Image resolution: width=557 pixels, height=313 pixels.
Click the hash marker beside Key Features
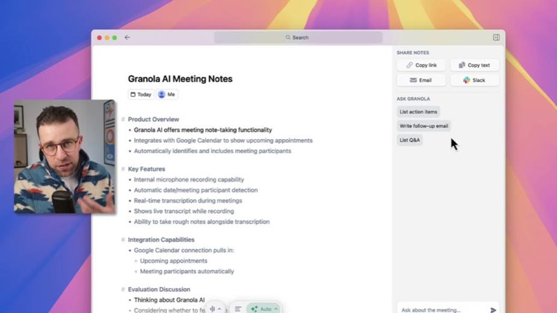(x=123, y=169)
